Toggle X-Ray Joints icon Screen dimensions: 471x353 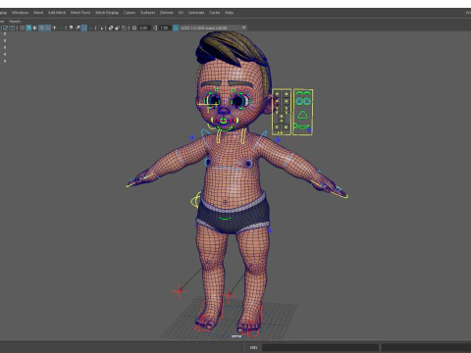(x=124, y=27)
